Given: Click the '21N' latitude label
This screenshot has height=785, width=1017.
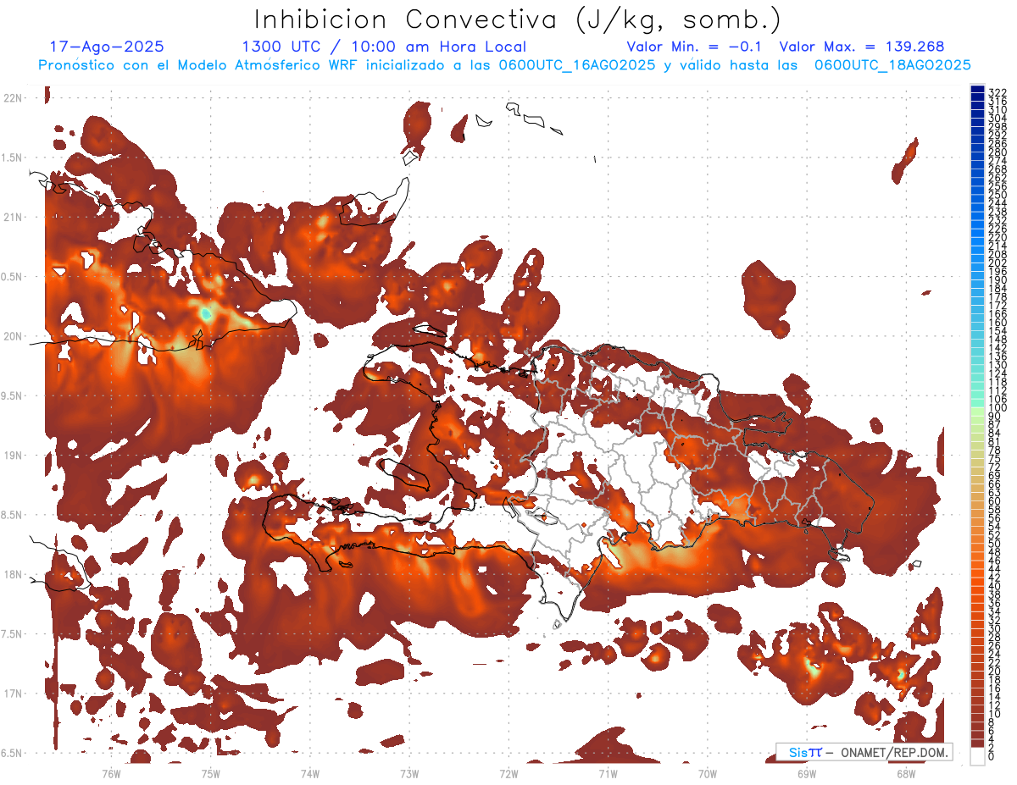Looking at the screenshot, I should pos(14,217).
